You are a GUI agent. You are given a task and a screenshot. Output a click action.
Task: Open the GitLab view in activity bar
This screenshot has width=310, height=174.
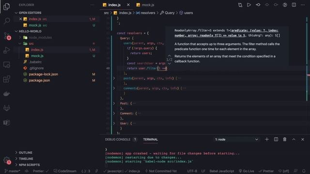[6, 108]
